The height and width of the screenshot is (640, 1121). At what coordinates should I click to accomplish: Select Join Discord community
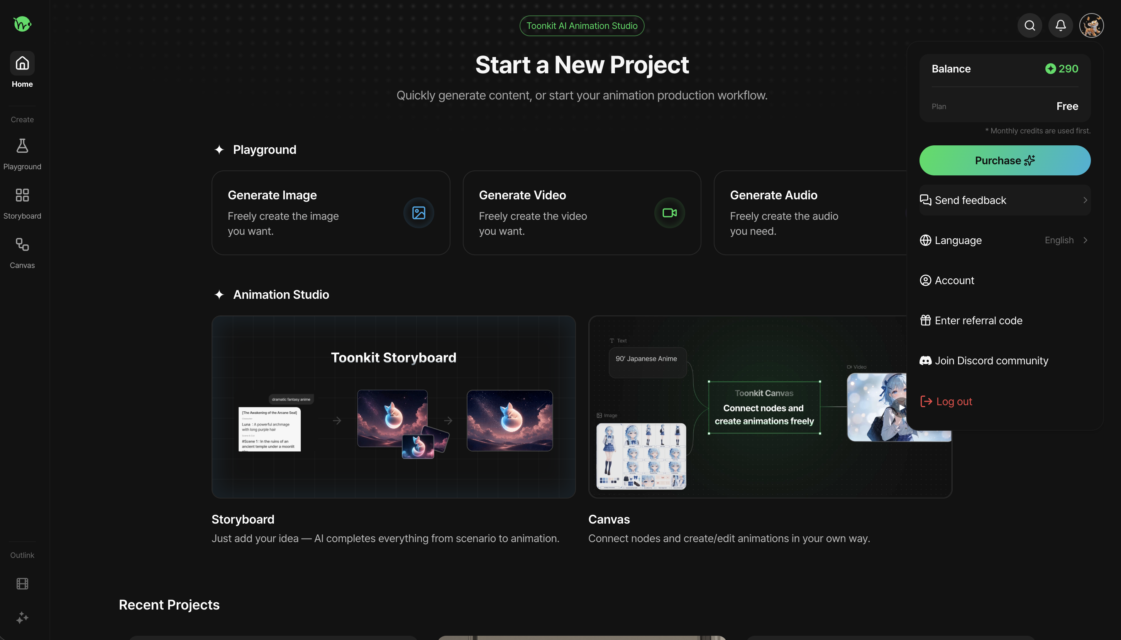1004,360
